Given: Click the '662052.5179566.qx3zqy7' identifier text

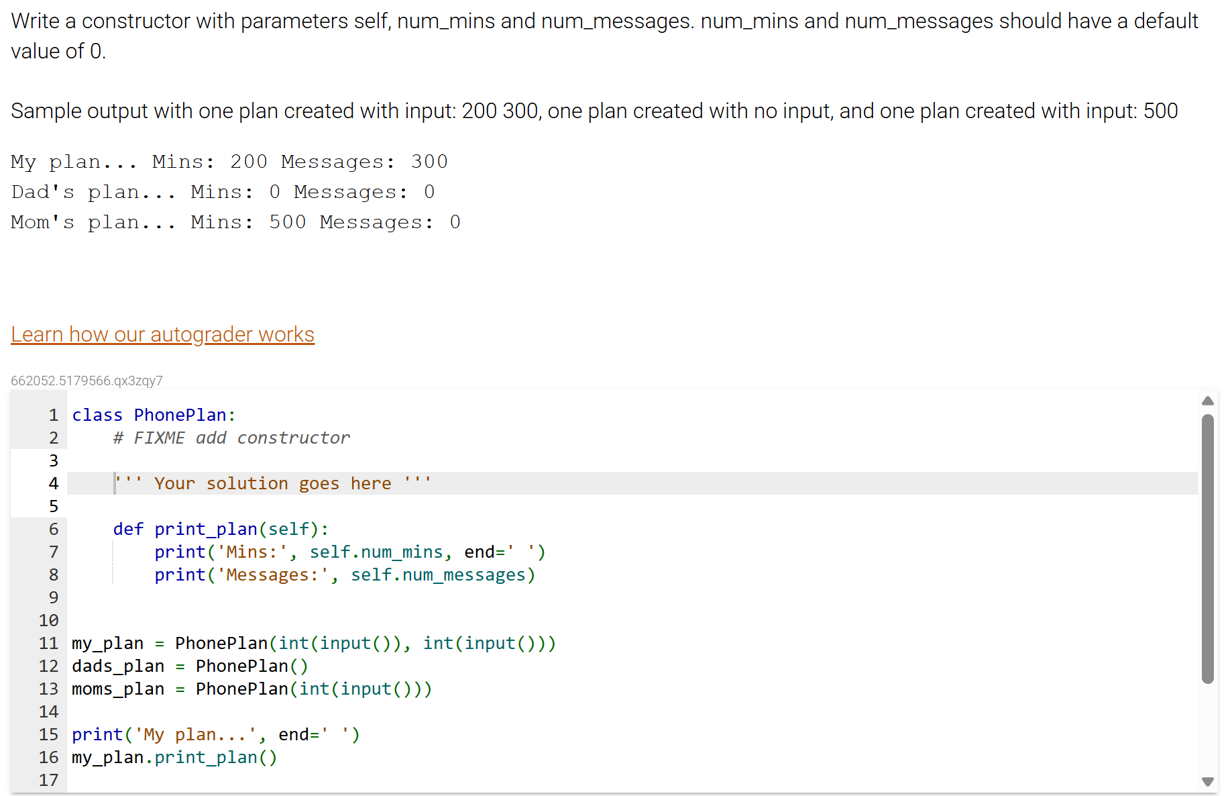Looking at the screenshot, I should click(x=87, y=380).
